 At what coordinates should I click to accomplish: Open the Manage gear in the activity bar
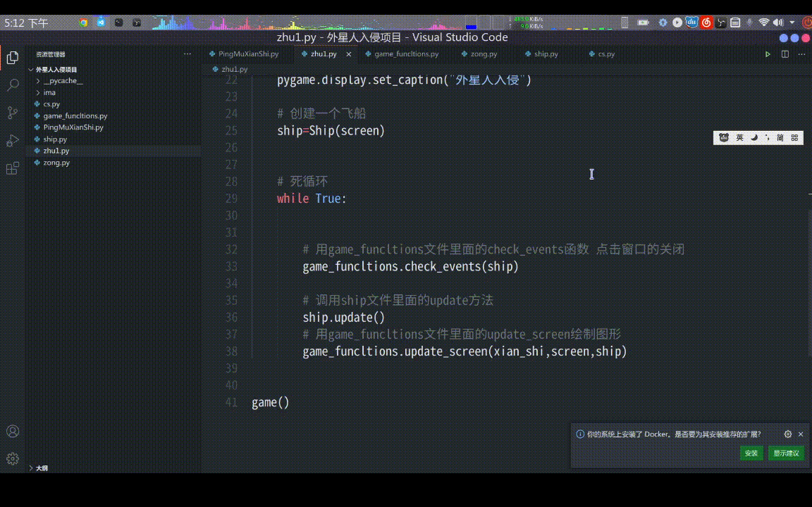[13, 459]
